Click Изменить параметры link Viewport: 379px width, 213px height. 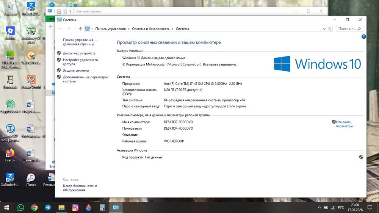click(x=344, y=124)
